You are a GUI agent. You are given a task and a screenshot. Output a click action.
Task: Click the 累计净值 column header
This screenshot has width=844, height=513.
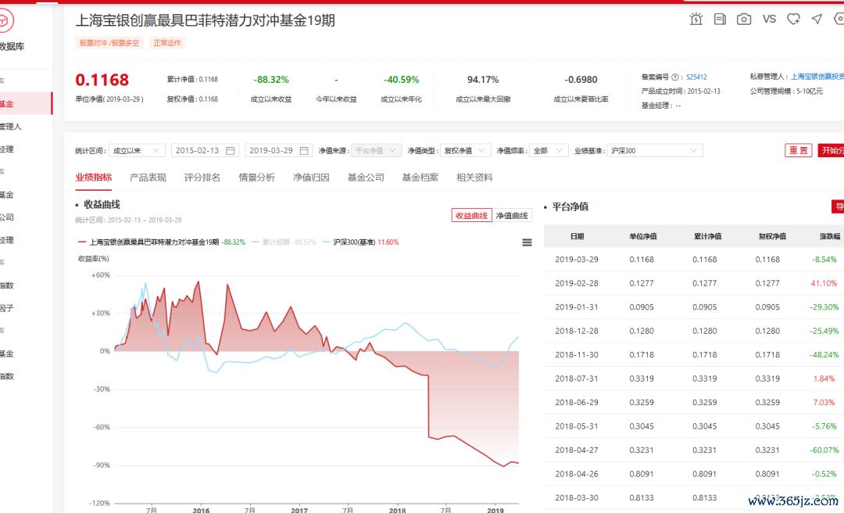pos(707,237)
